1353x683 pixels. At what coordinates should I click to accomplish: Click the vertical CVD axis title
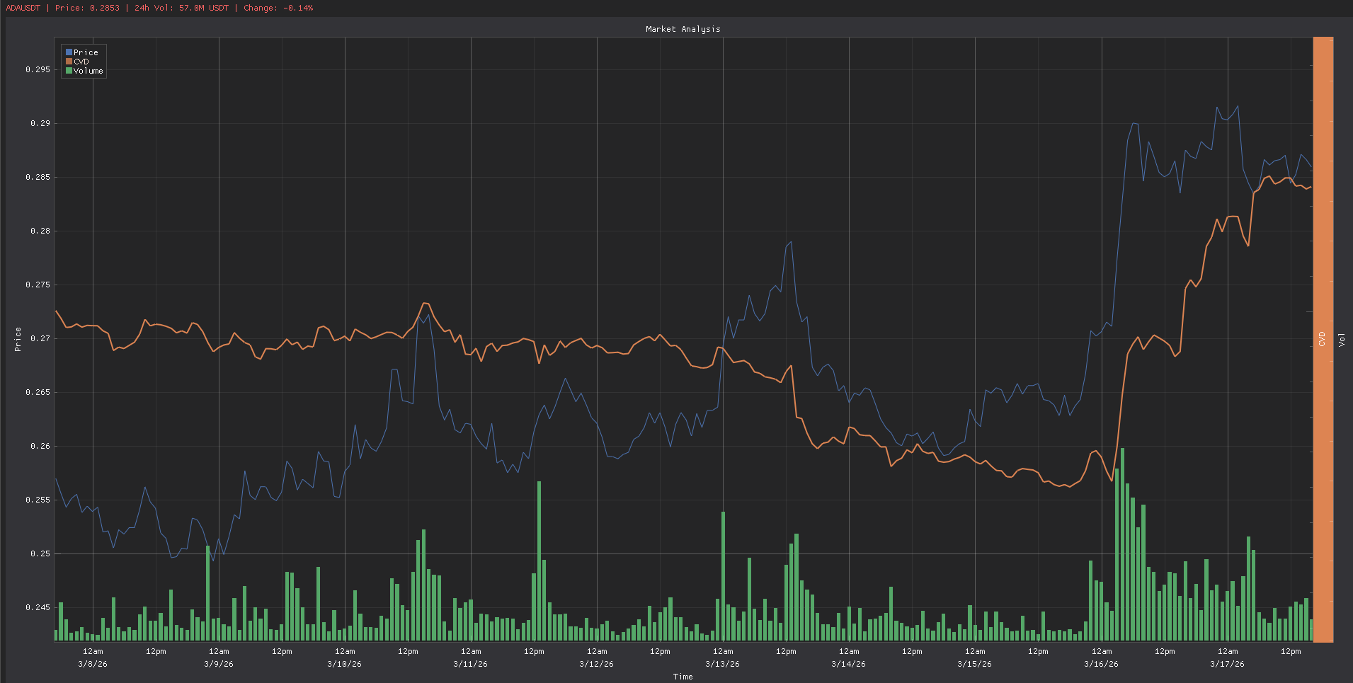coord(1322,339)
